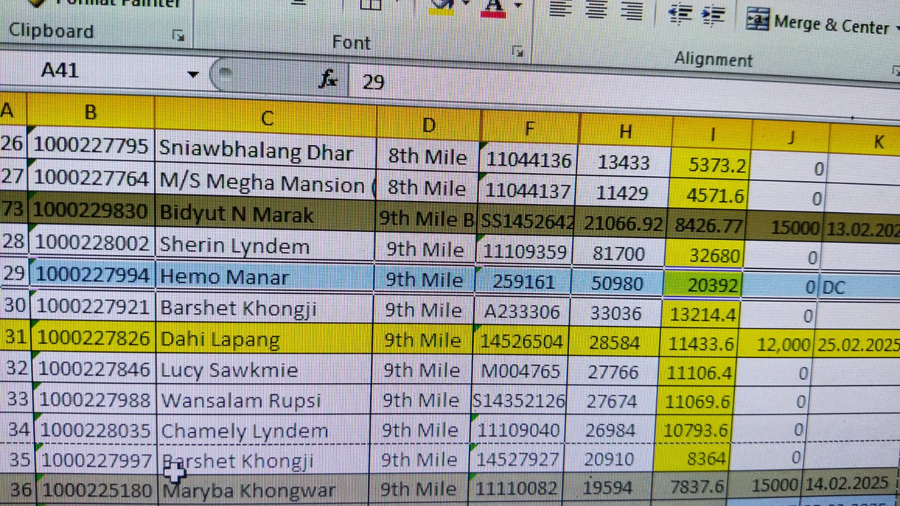Click value cell 50980

click(617, 283)
